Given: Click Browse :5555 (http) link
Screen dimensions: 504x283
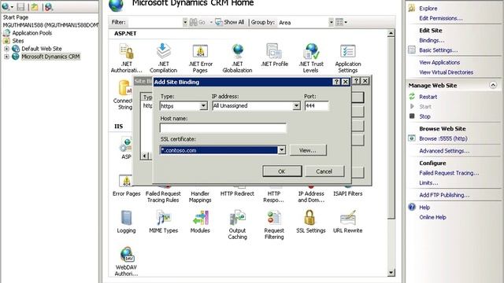Looking at the screenshot, I should click(443, 138).
